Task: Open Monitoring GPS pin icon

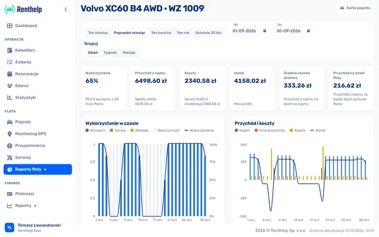Action: pos(9,134)
